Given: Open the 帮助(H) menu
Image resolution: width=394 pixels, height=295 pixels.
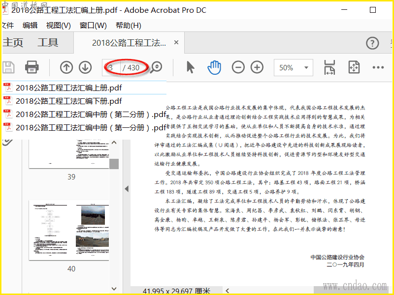Looking at the screenshot, I should (x=129, y=26).
